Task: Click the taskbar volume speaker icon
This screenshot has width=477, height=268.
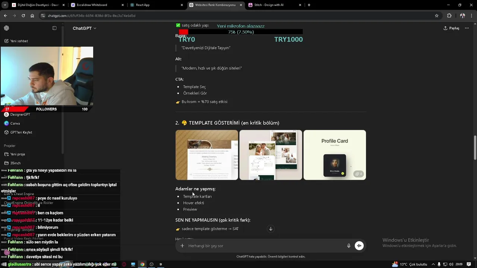Action: tap(451, 264)
